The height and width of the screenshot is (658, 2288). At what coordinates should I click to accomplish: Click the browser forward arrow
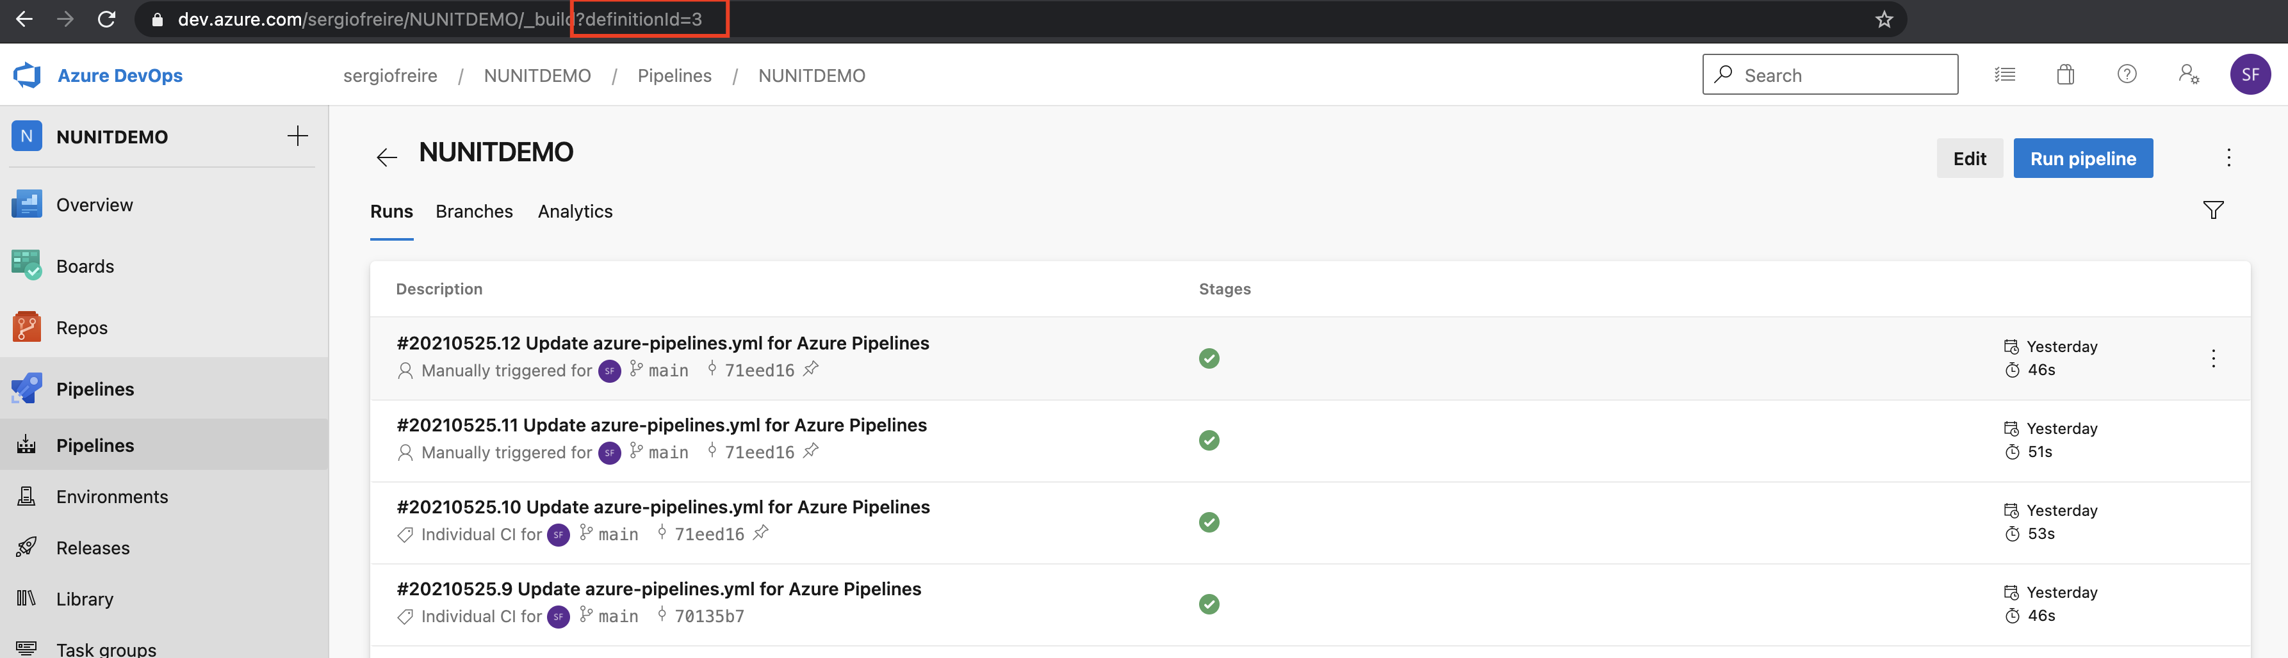[65, 19]
